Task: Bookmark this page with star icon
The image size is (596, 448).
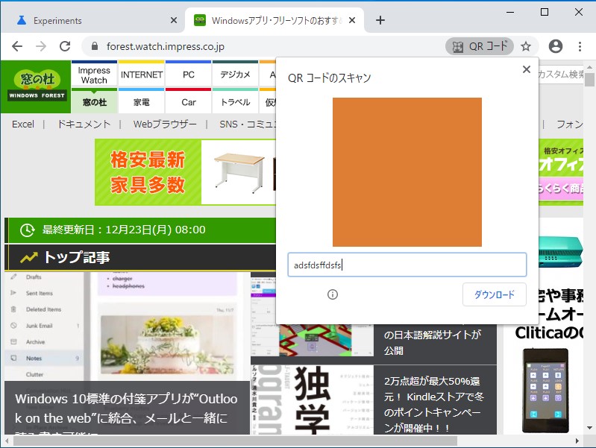Action: click(526, 46)
